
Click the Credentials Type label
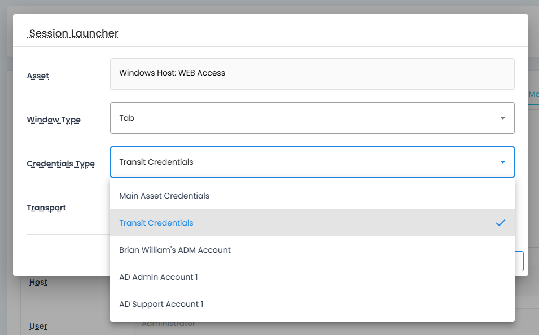click(x=60, y=164)
